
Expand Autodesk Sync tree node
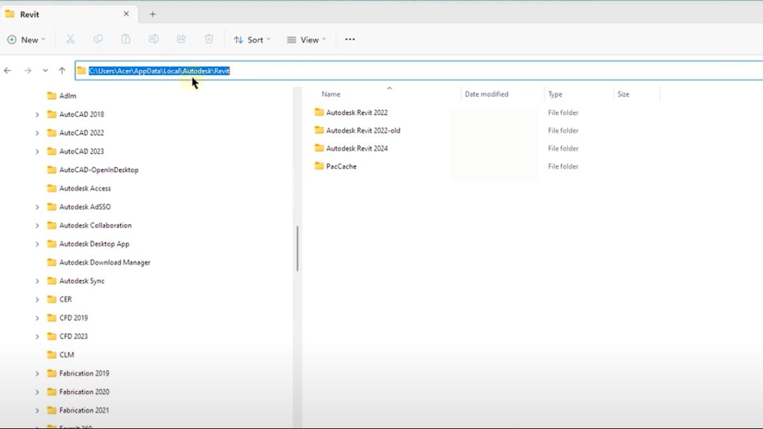[x=37, y=281]
